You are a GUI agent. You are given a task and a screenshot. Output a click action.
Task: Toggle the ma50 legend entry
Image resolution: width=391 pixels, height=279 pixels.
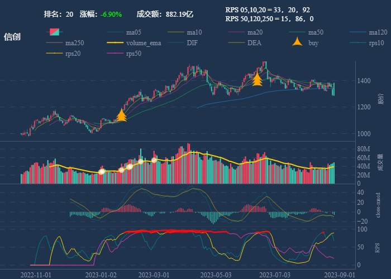coord(316,32)
